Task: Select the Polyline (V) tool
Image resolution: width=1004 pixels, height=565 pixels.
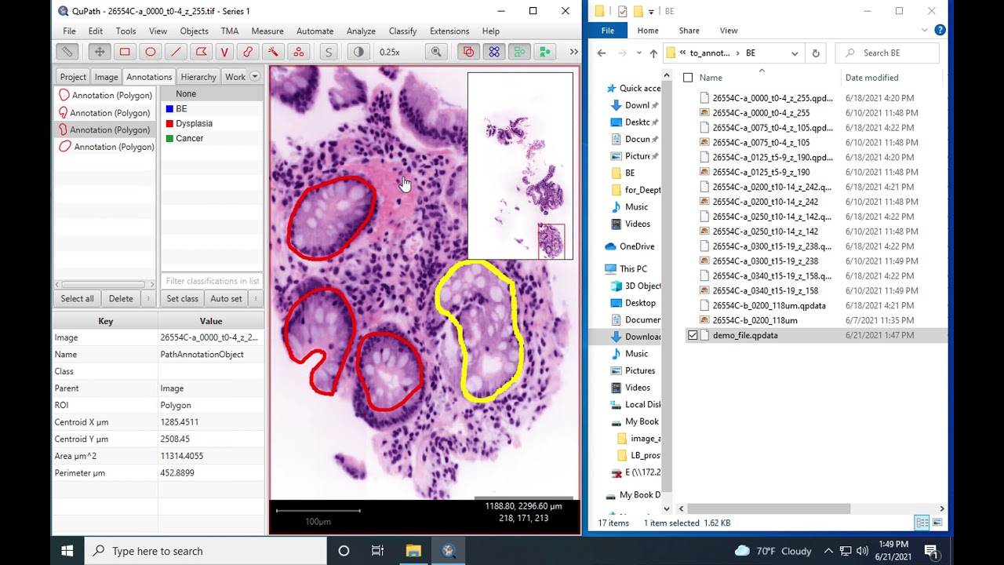Action: (x=224, y=52)
